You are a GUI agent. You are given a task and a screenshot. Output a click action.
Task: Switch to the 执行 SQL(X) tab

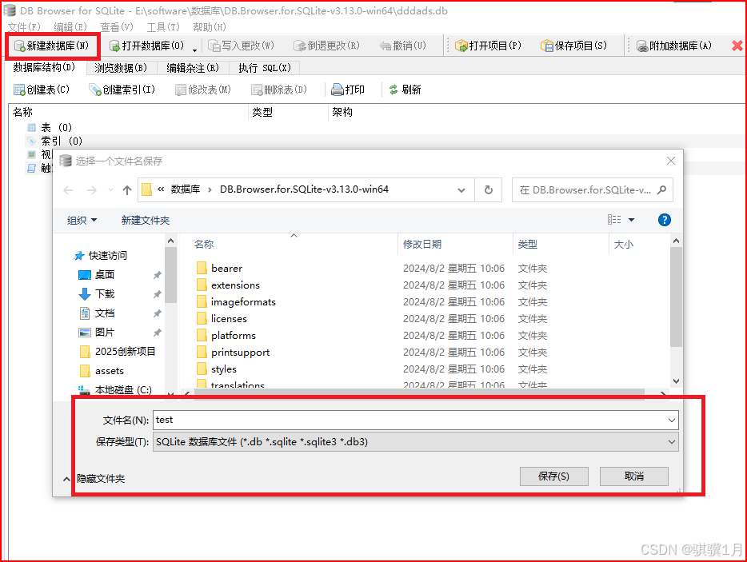[x=265, y=68]
